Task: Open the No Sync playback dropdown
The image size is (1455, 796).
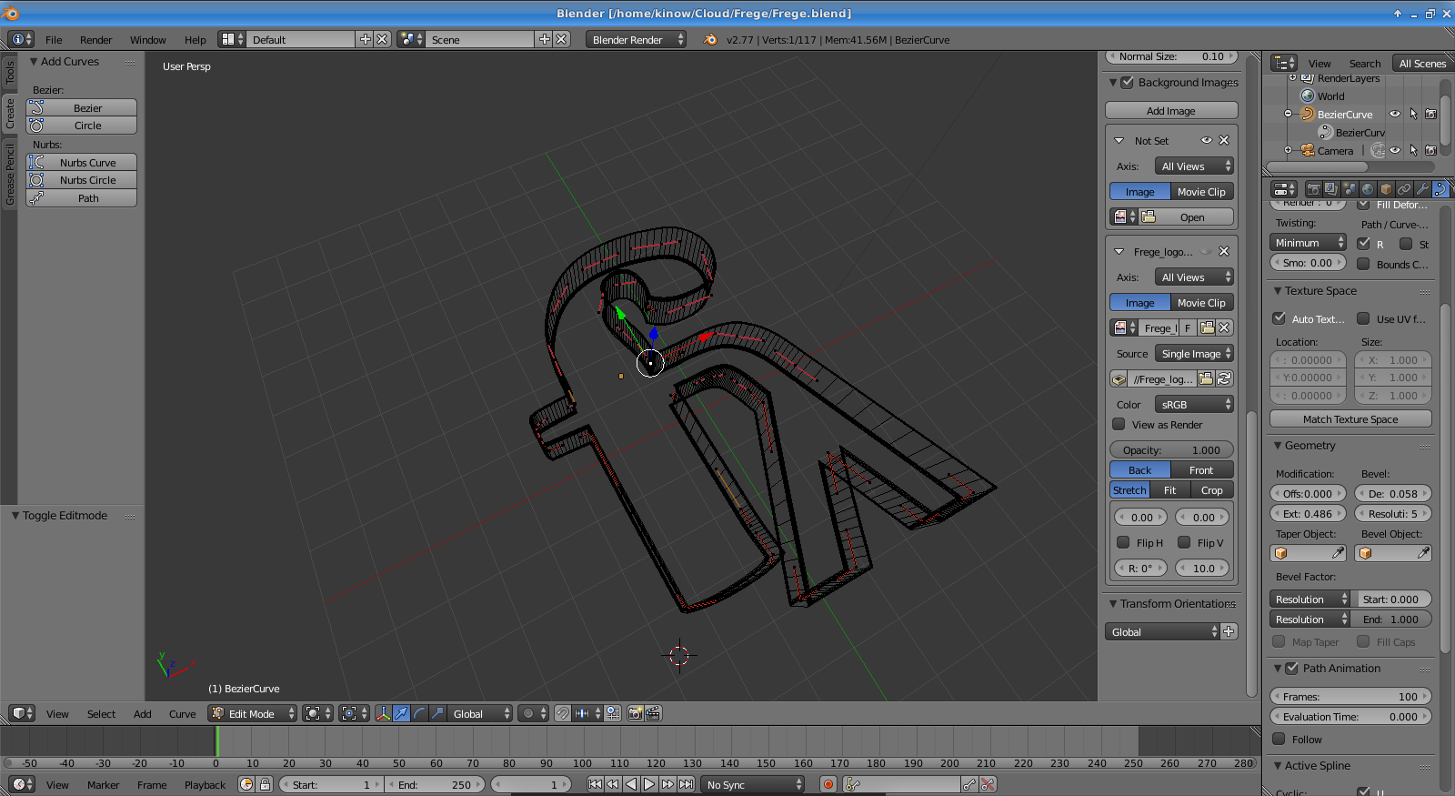Action: click(753, 784)
